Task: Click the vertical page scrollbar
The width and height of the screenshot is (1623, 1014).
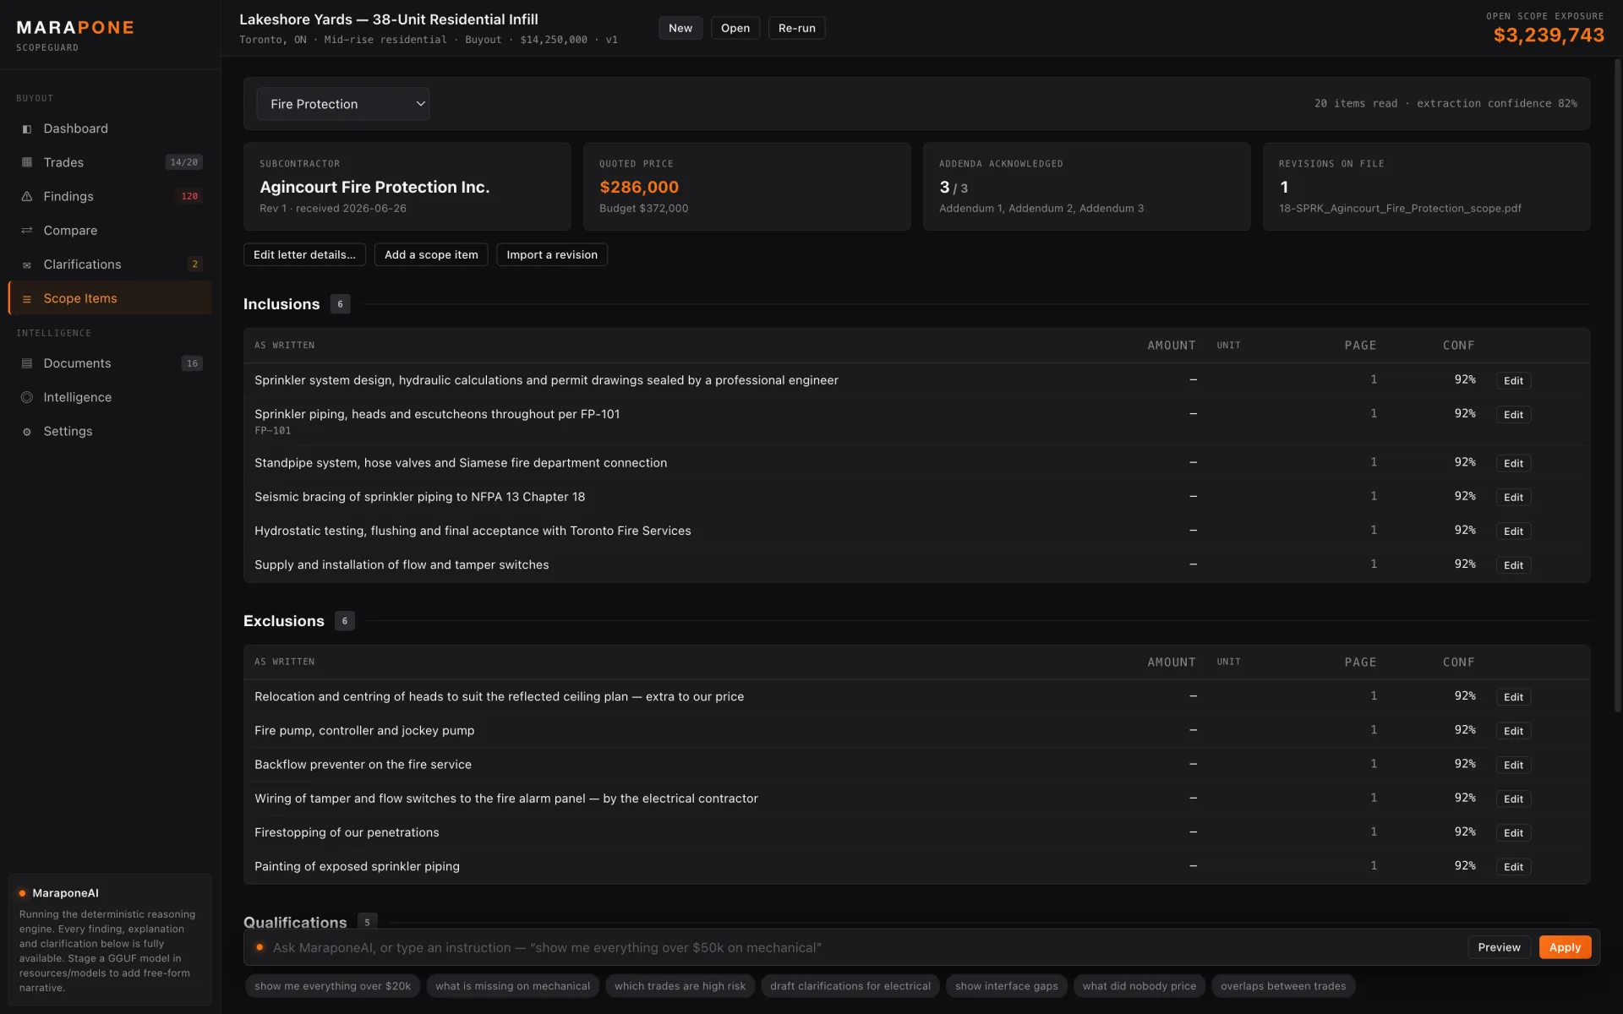Action: [x=1617, y=384]
